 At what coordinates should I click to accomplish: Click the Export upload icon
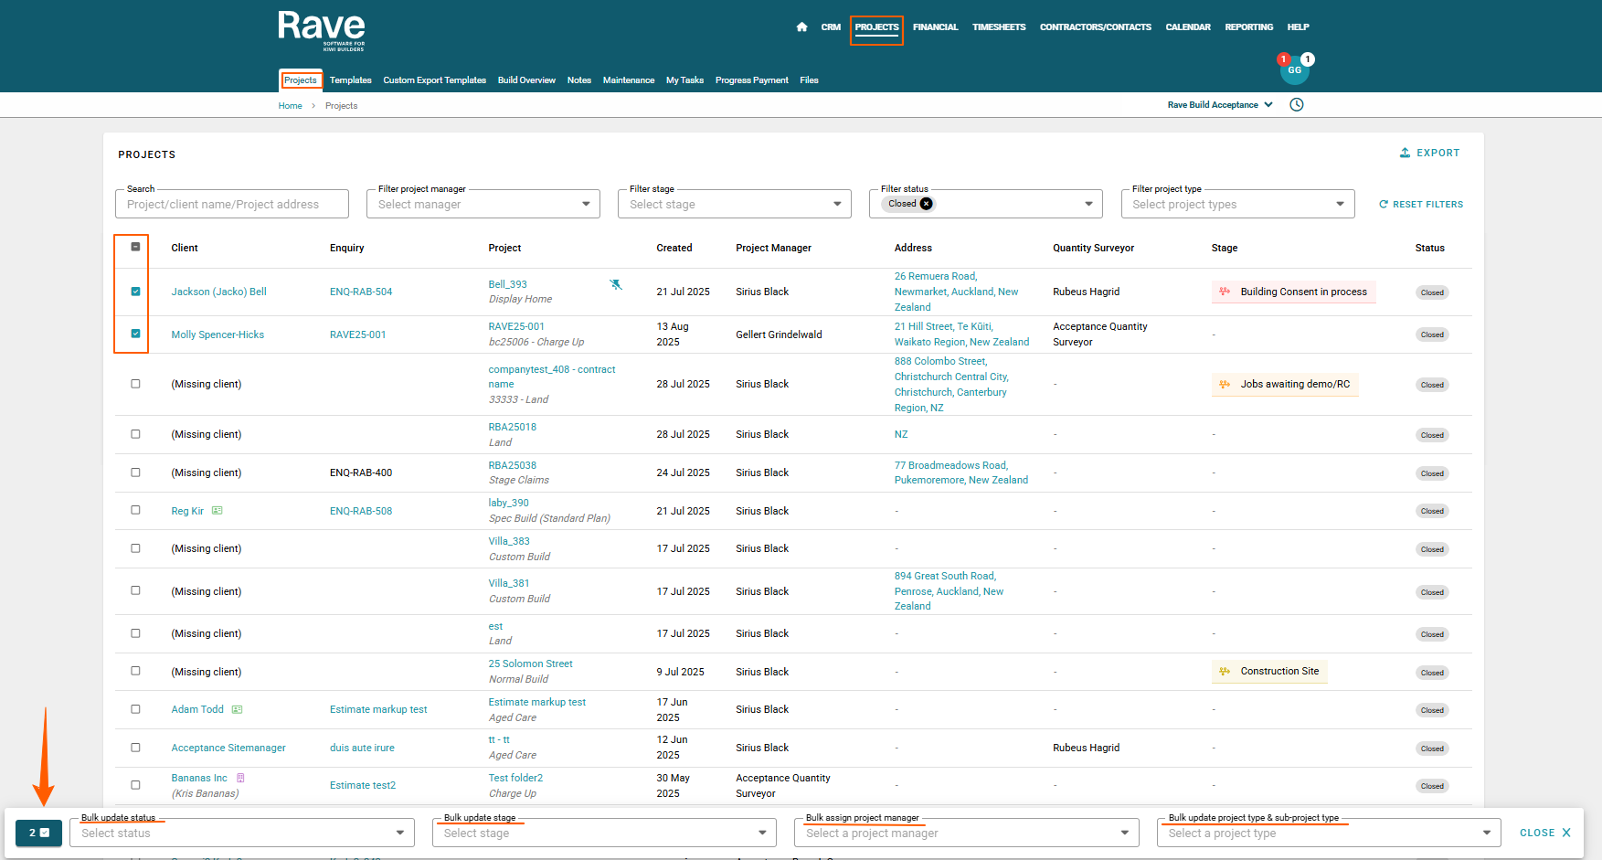[x=1406, y=154]
